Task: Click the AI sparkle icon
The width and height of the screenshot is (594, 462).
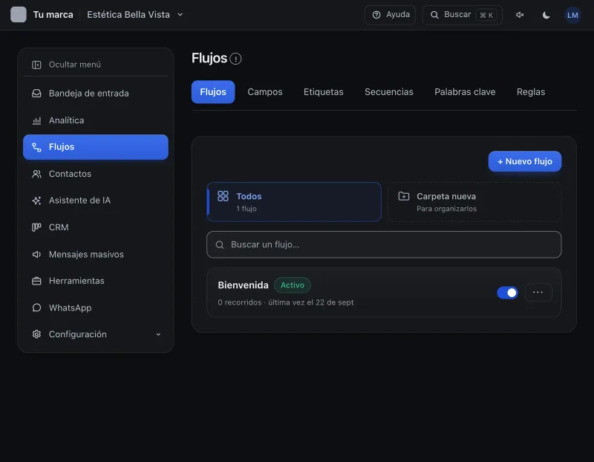Action: 36,201
